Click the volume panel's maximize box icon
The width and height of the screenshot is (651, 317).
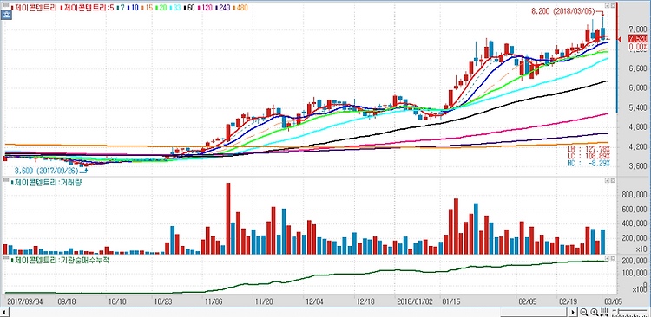612,181
